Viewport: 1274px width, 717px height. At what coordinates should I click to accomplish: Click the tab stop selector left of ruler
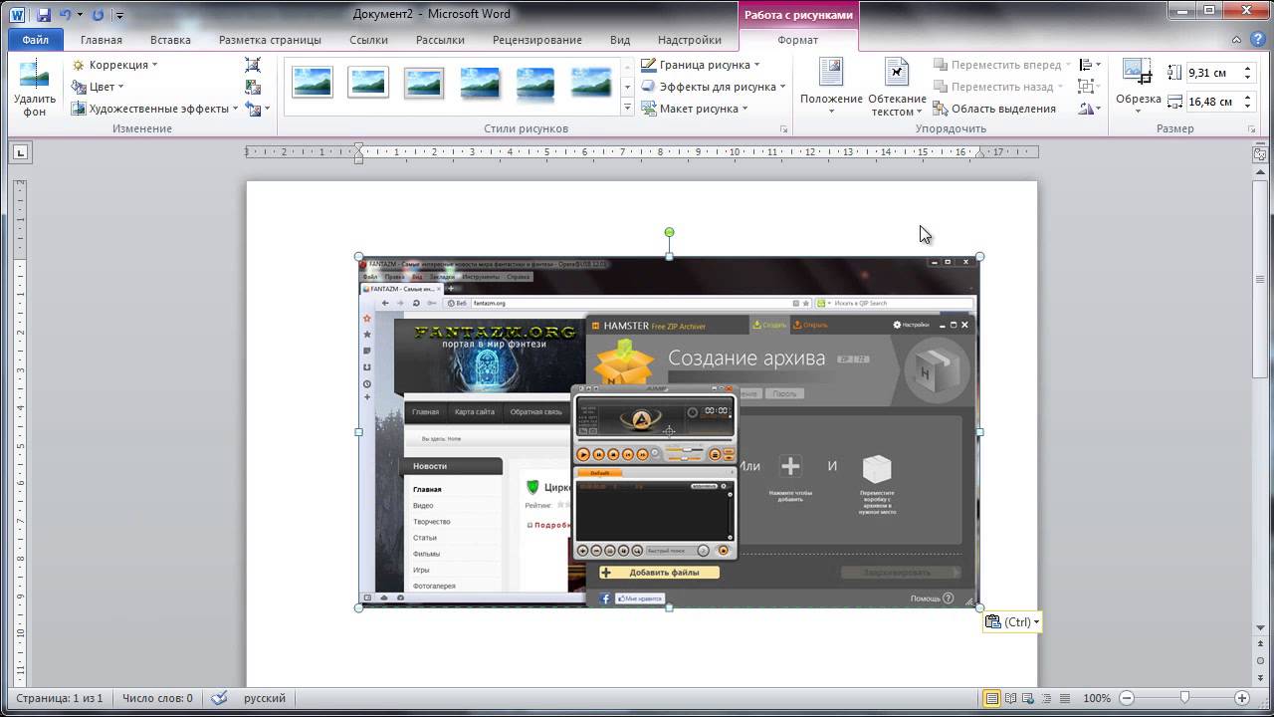[21, 152]
